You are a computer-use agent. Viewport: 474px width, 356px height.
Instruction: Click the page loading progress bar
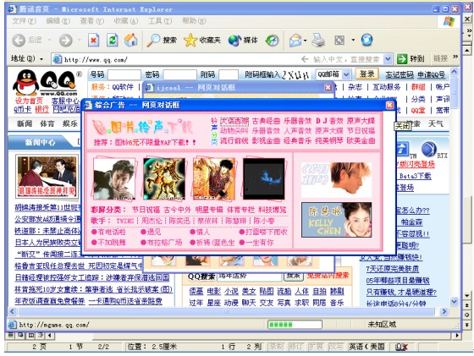[295, 325]
